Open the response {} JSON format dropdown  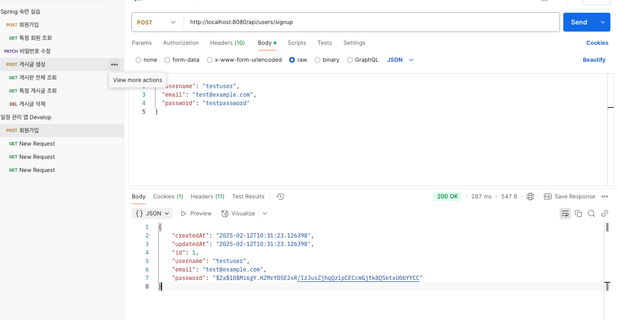(x=152, y=213)
